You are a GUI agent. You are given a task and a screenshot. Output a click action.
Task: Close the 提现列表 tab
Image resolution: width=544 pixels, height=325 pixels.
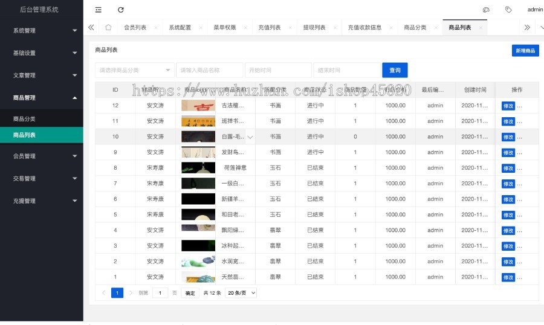[x=335, y=28]
